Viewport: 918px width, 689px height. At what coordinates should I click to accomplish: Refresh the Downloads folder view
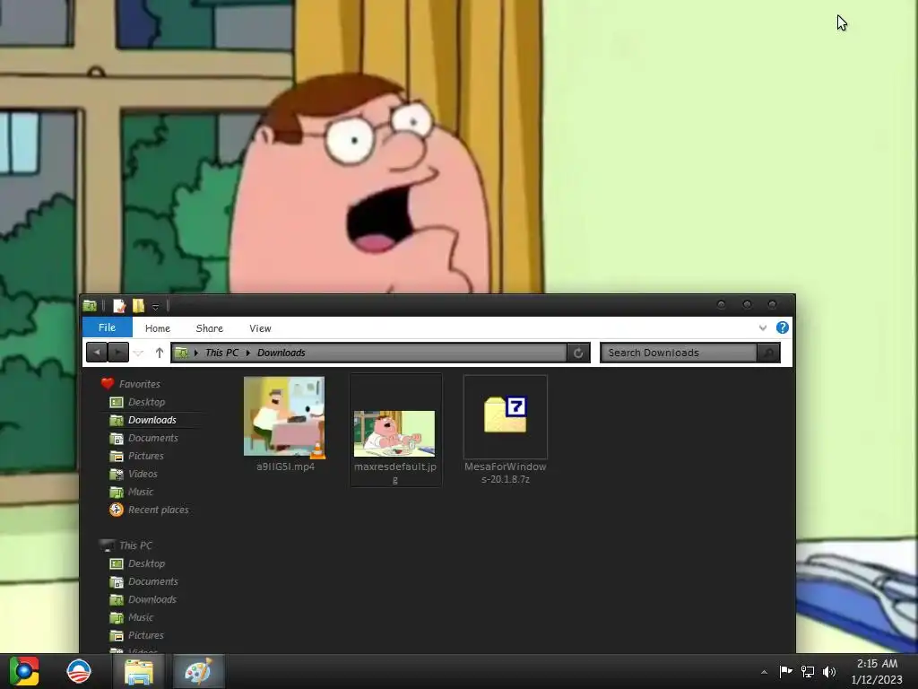[578, 353]
